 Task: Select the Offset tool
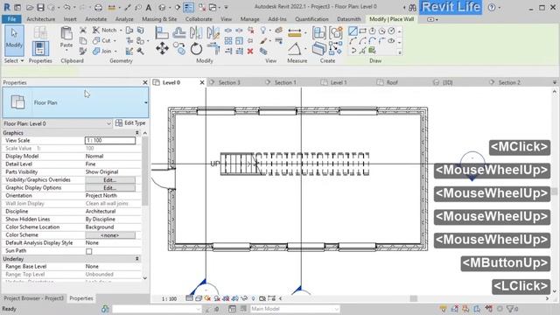[x=178, y=33]
